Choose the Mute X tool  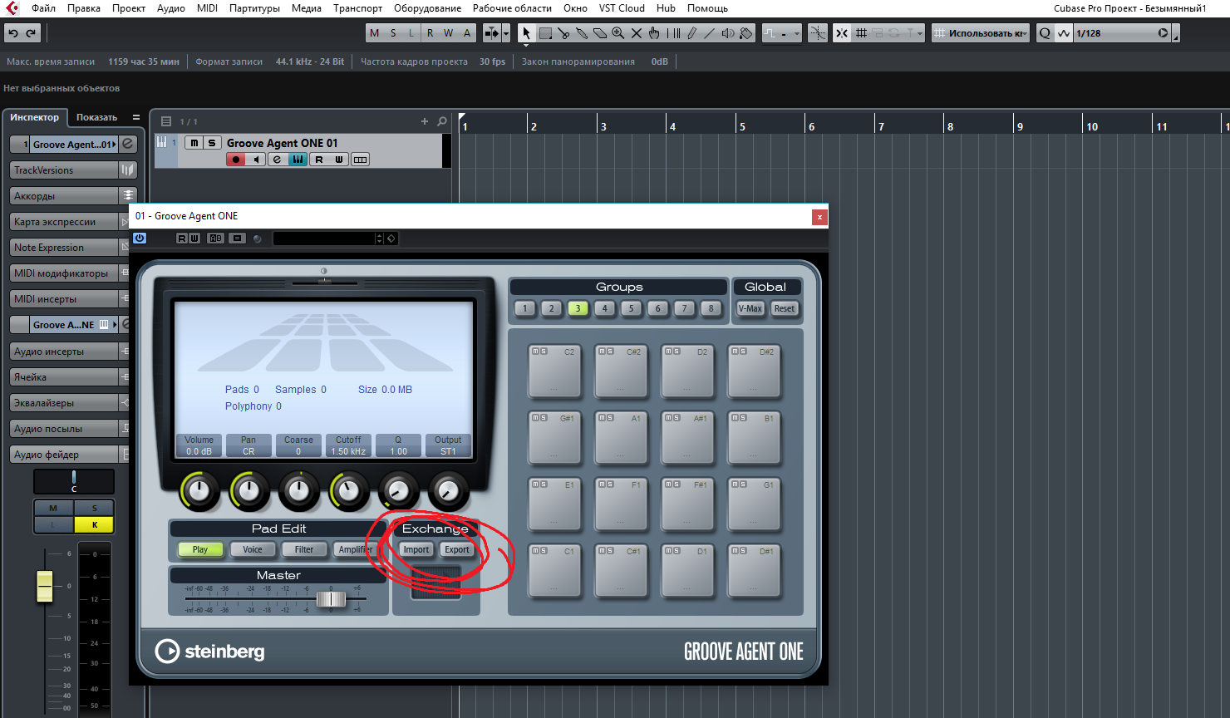(637, 33)
